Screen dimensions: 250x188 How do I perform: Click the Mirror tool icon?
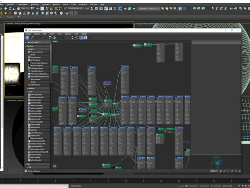click(87, 8)
